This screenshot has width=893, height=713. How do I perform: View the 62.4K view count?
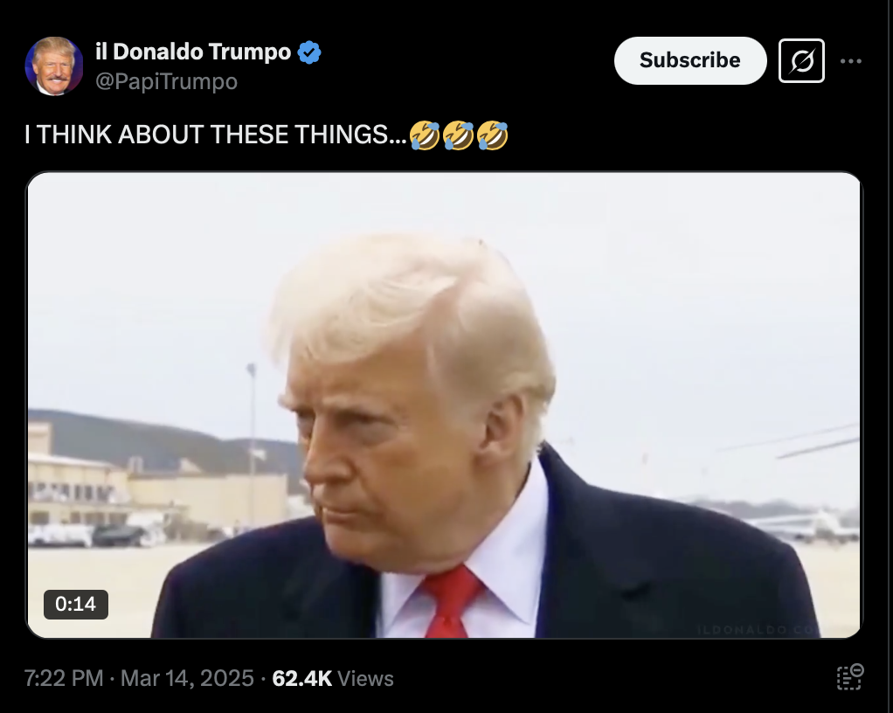(x=301, y=678)
